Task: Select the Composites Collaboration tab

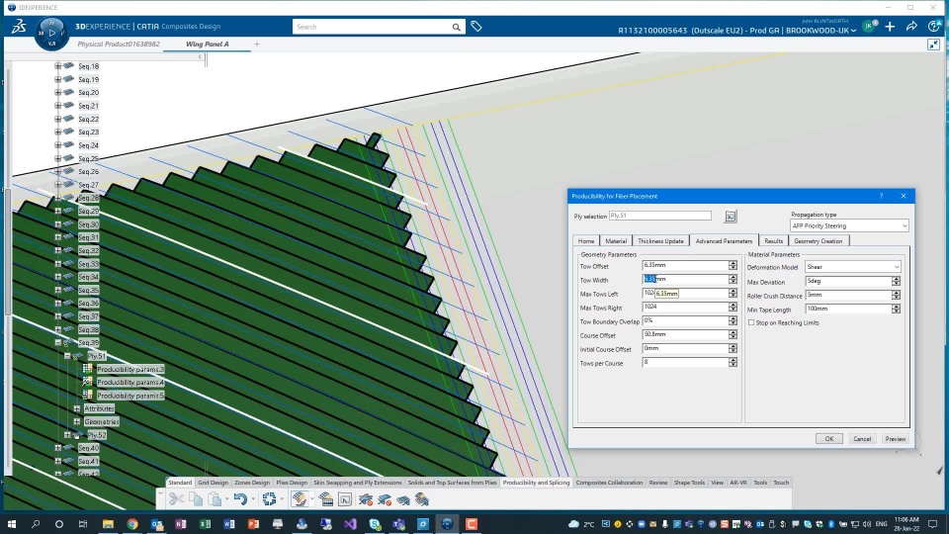Action: (609, 483)
